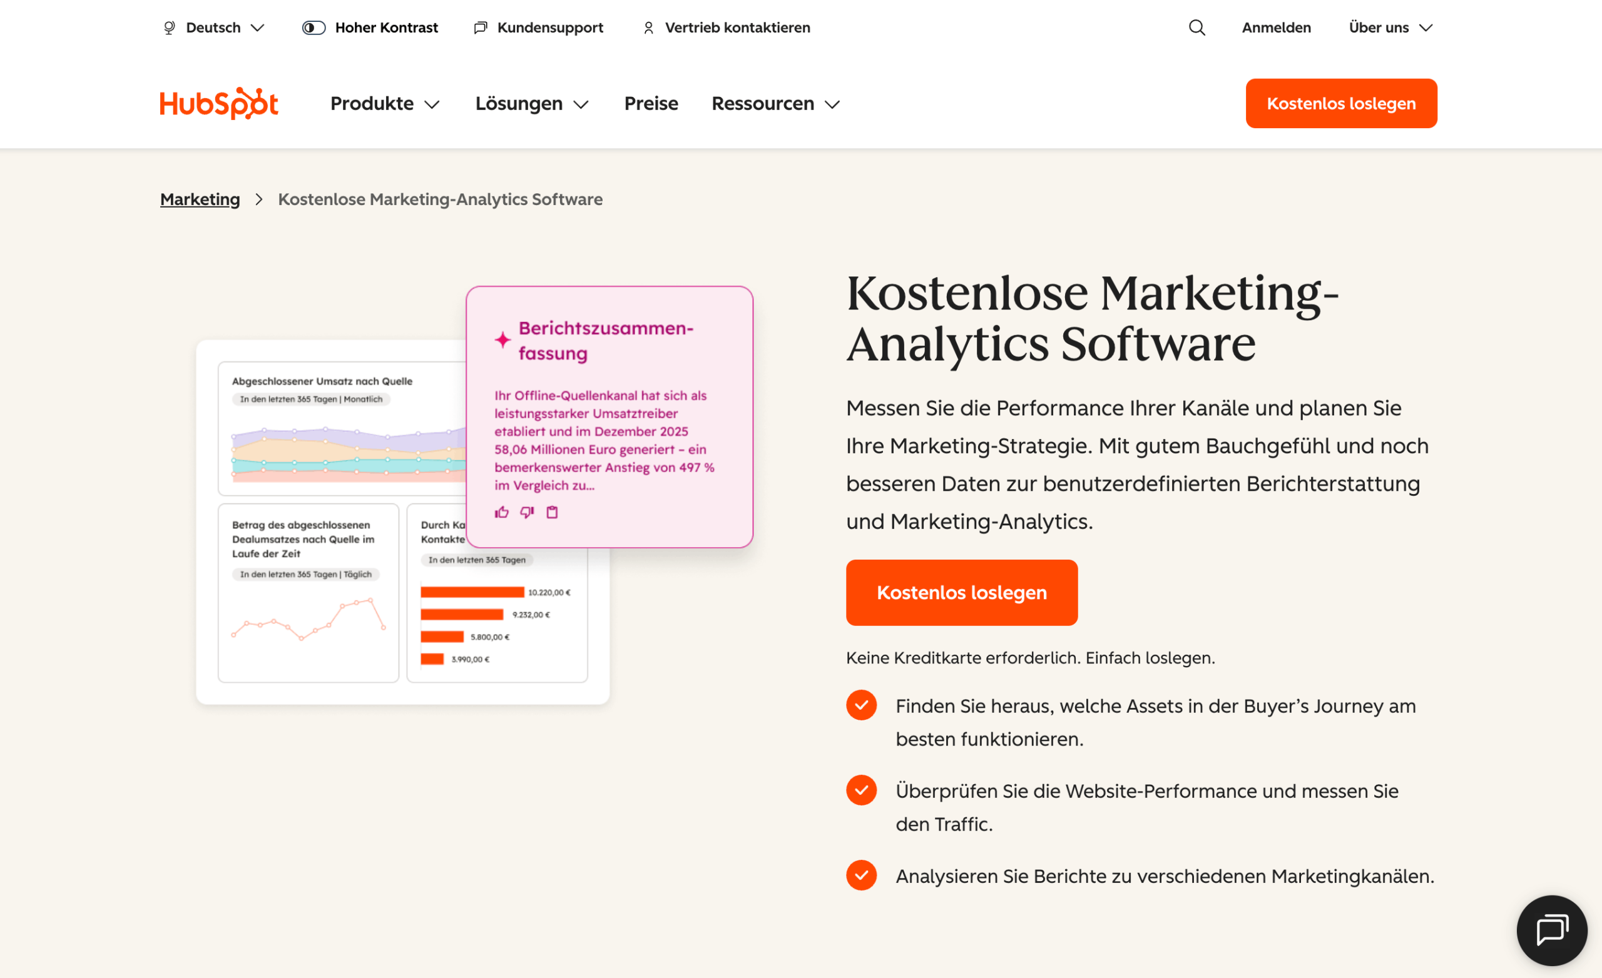Click the first orange checkmark about Buyer's Journey

click(862, 704)
